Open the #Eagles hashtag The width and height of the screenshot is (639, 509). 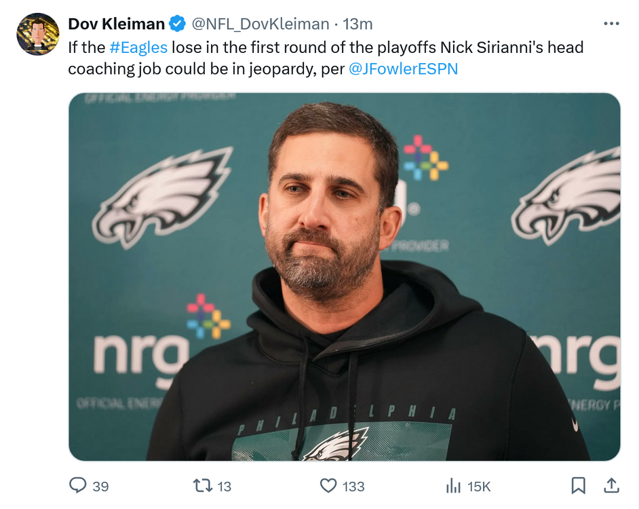(x=138, y=48)
